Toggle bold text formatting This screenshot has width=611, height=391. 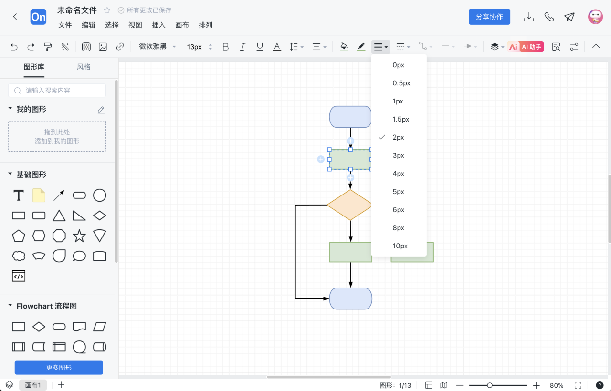226,47
